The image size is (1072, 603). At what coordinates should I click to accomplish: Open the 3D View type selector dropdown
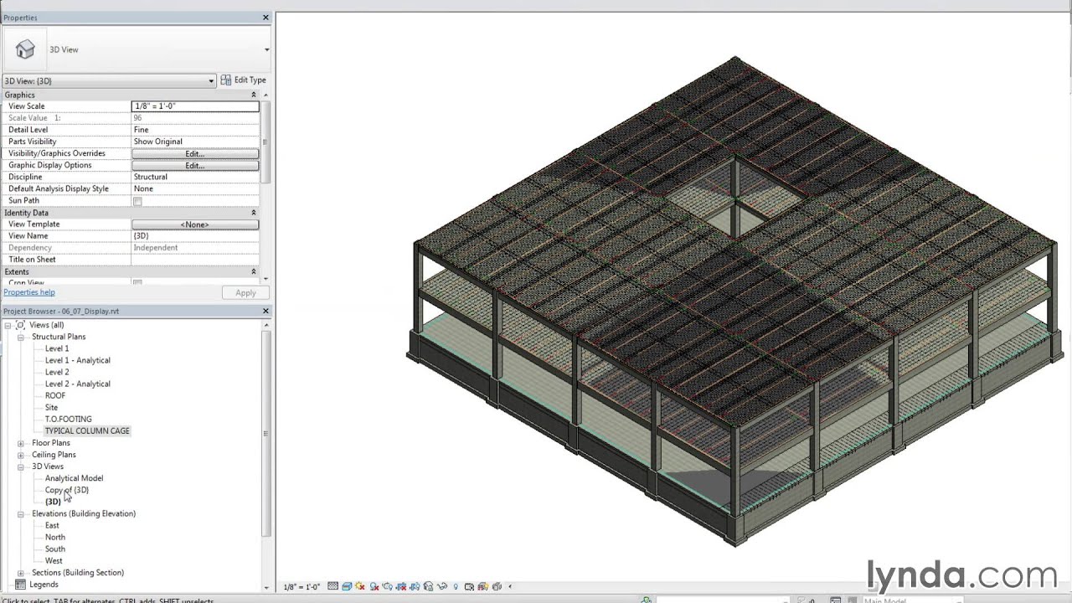coord(212,80)
